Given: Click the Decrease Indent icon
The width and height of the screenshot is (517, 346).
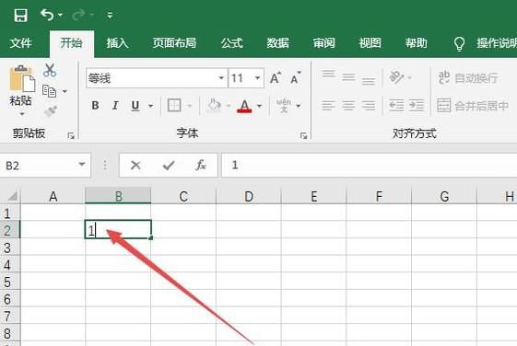Looking at the screenshot, I should tap(396, 105).
